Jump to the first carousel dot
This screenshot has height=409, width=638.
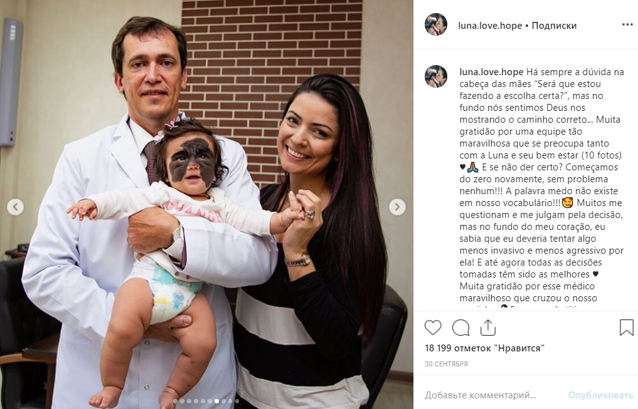[176, 401]
